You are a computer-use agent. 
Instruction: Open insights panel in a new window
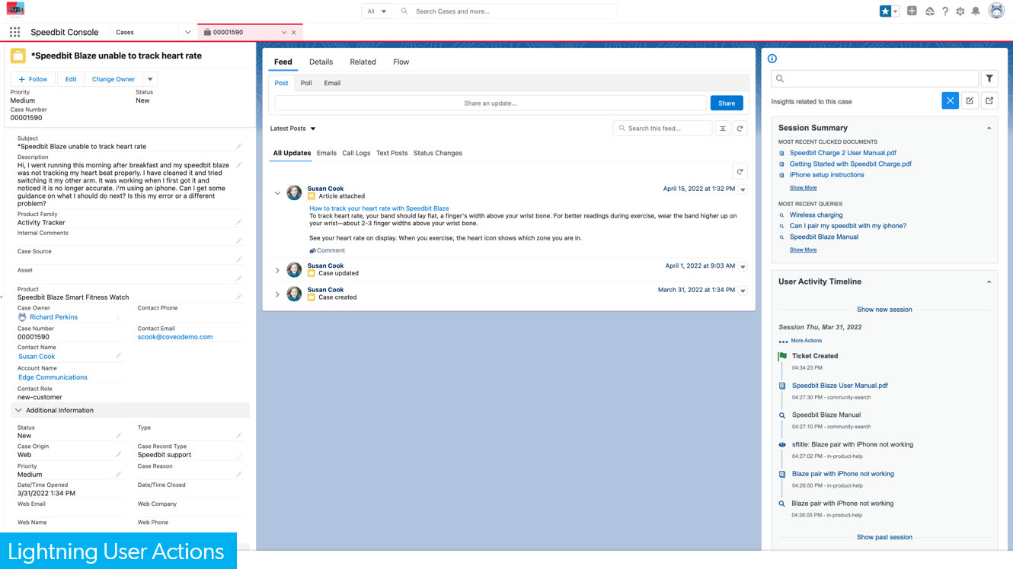pyautogui.click(x=989, y=100)
